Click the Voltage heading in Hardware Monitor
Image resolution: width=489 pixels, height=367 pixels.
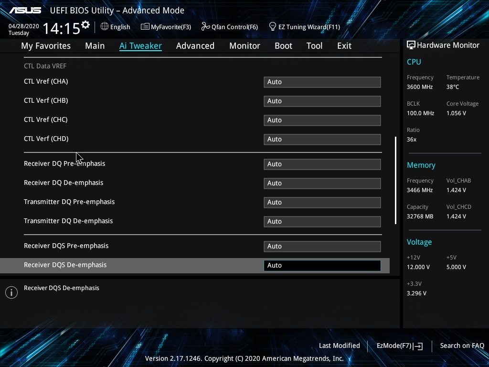point(419,242)
